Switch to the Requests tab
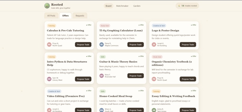The image size is (242, 112). [x=80, y=16]
